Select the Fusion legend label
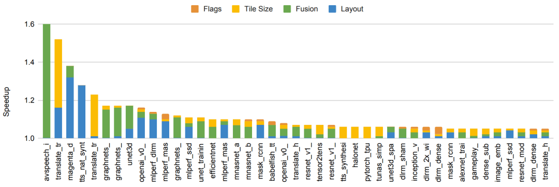The image size is (559, 187). (x=306, y=9)
